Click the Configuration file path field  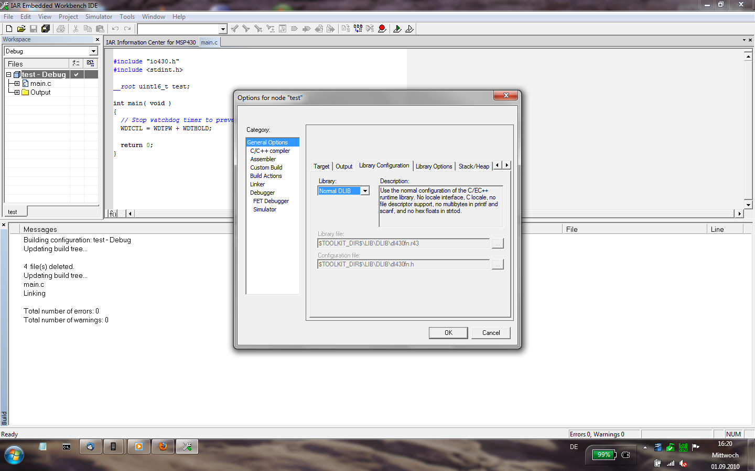click(404, 264)
